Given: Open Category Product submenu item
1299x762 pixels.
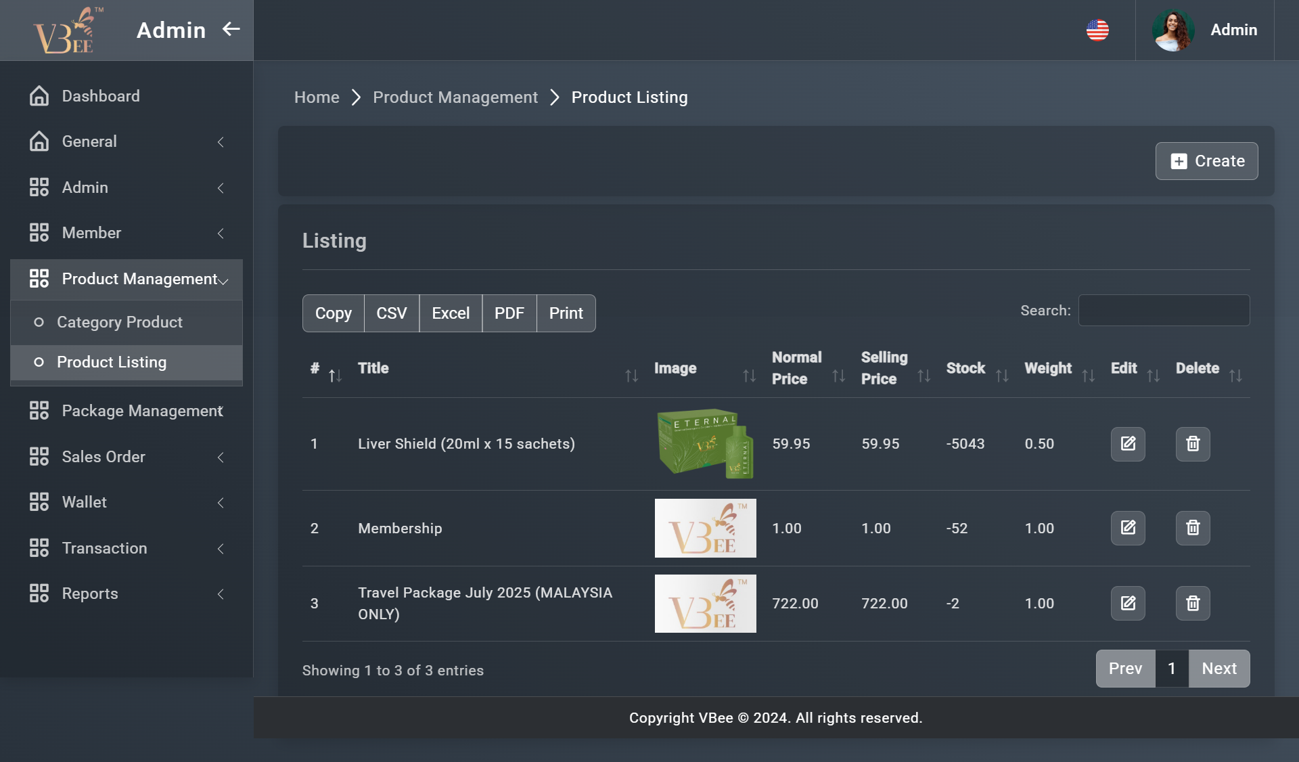Looking at the screenshot, I should [120, 322].
